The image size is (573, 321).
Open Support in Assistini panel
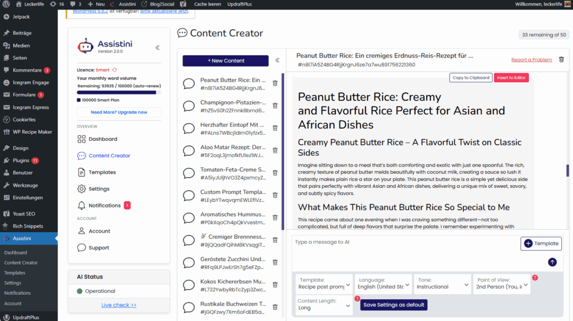(93, 248)
